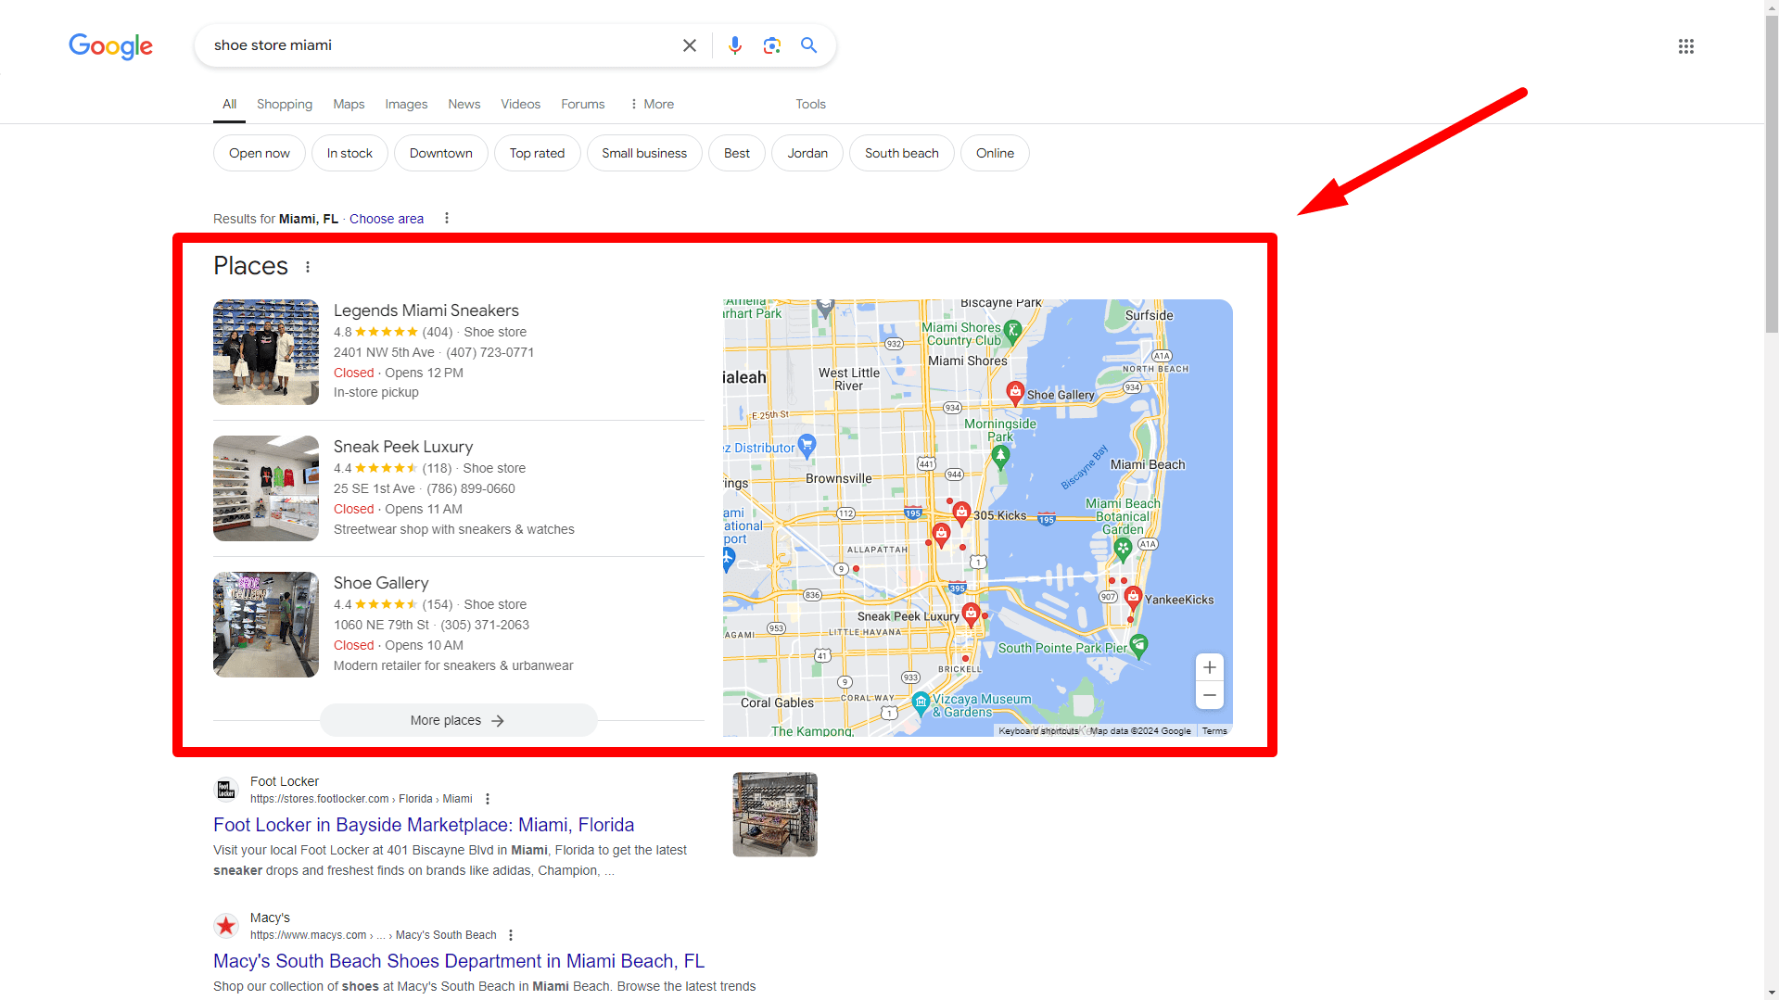Image resolution: width=1779 pixels, height=1000 pixels.
Task: Click the More places button
Action: [458, 720]
